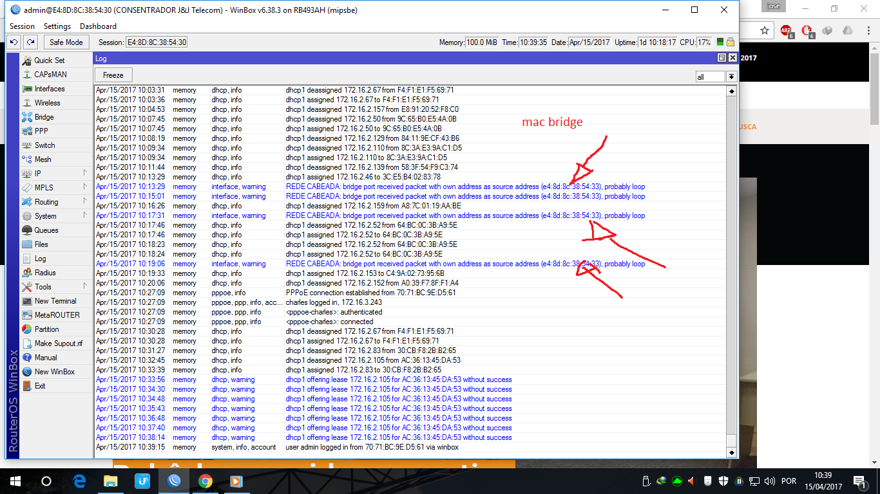Click Exit in the WinBox sidebar

(x=40, y=386)
